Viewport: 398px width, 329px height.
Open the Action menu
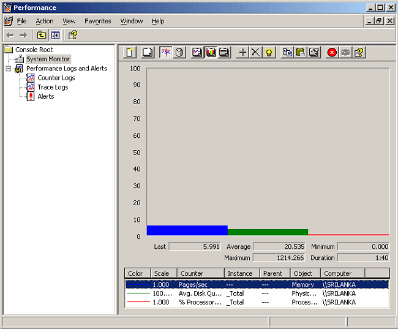pos(45,21)
